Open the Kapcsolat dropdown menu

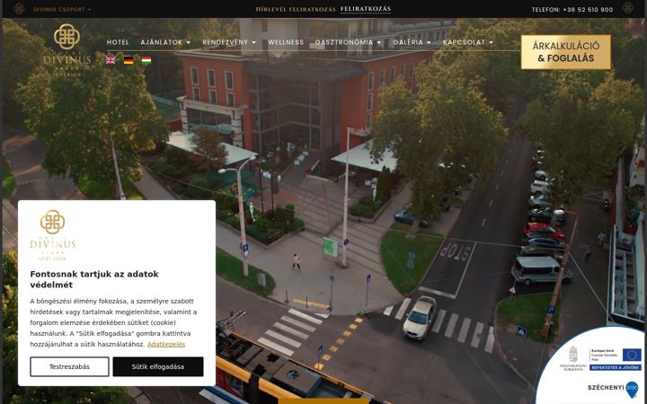click(468, 42)
